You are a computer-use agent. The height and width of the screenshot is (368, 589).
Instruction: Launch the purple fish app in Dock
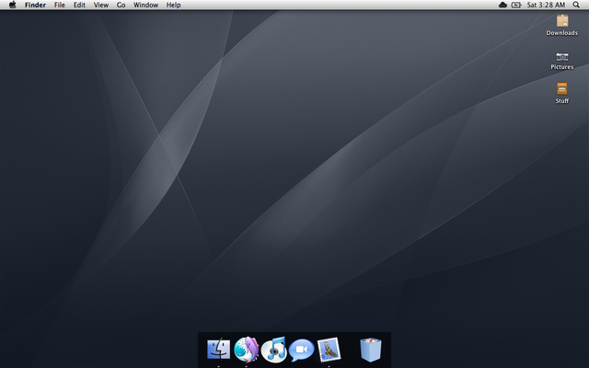247,350
